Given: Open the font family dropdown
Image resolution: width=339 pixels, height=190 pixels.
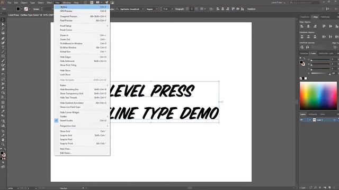Looking at the screenshot, I should tap(142, 9).
